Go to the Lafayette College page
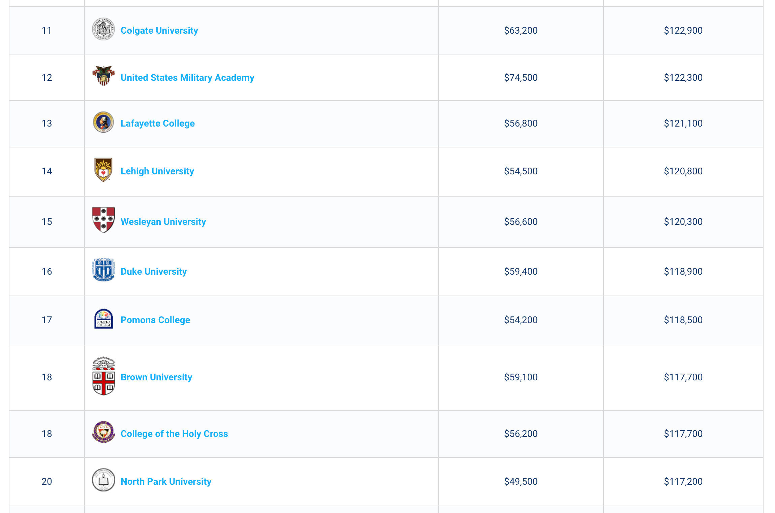Screen dimensions: 775x513 [x=158, y=124]
